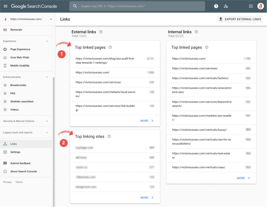Expand Security & Manual Actions section
267x207 pixels.
click(47, 121)
